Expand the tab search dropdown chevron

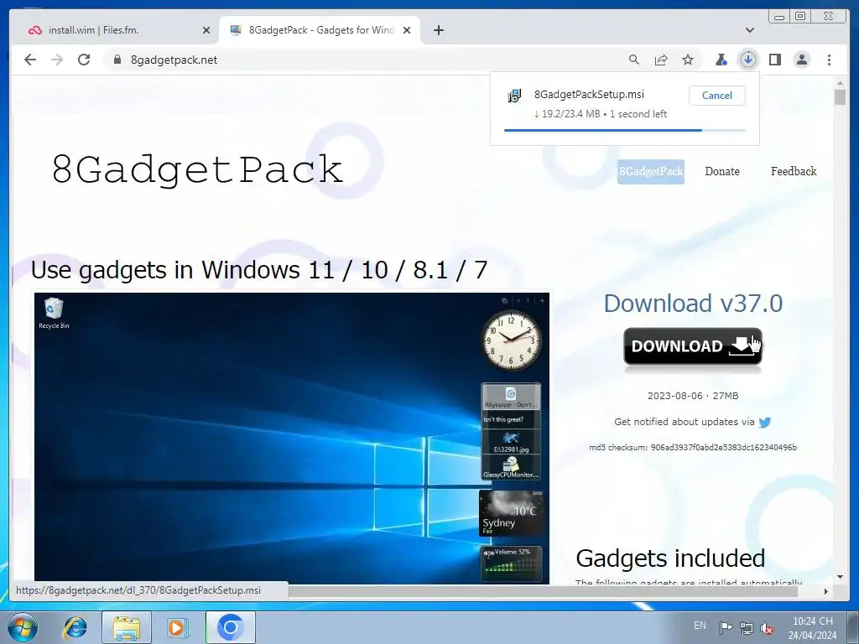(x=750, y=30)
